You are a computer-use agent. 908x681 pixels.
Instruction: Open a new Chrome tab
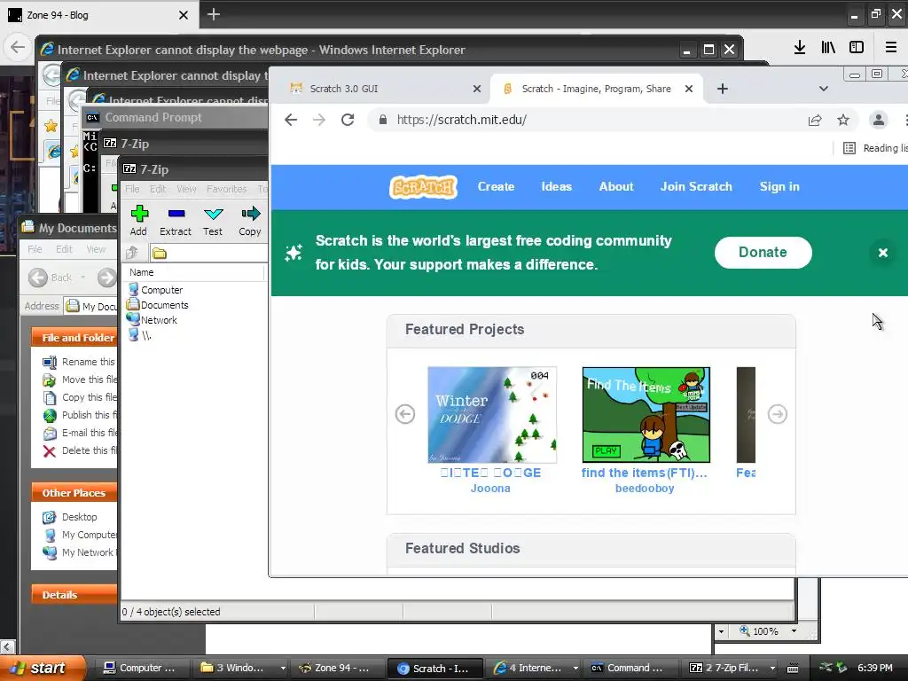point(722,89)
